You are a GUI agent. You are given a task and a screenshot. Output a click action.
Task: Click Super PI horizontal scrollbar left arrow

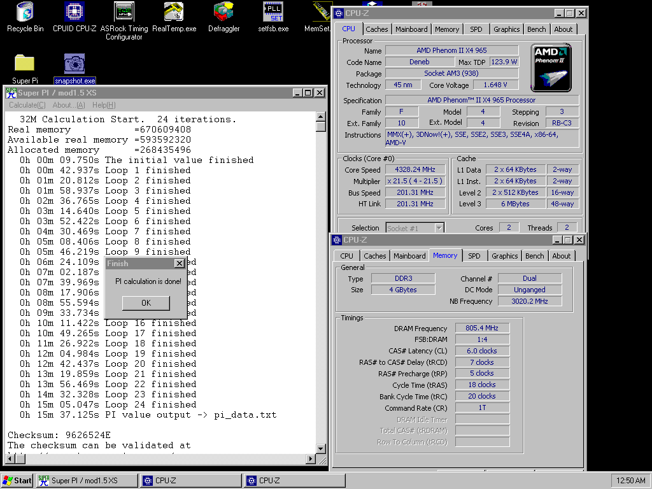(x=10, y=459)
